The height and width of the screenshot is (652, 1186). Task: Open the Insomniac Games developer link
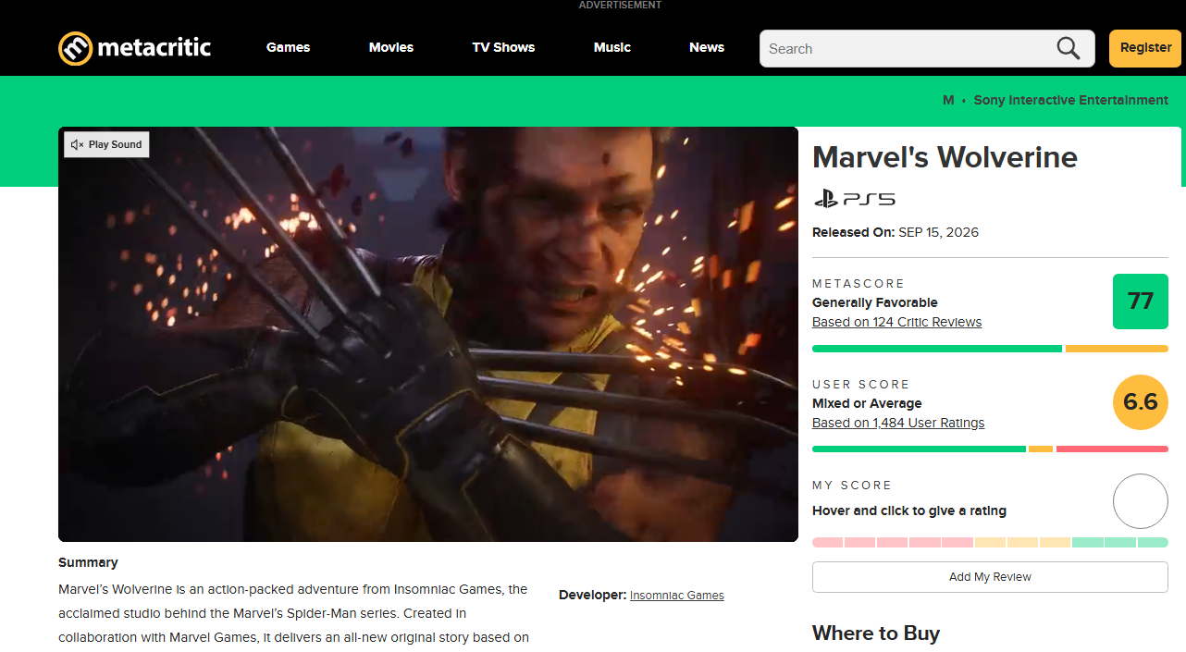(x=676, y=596)
